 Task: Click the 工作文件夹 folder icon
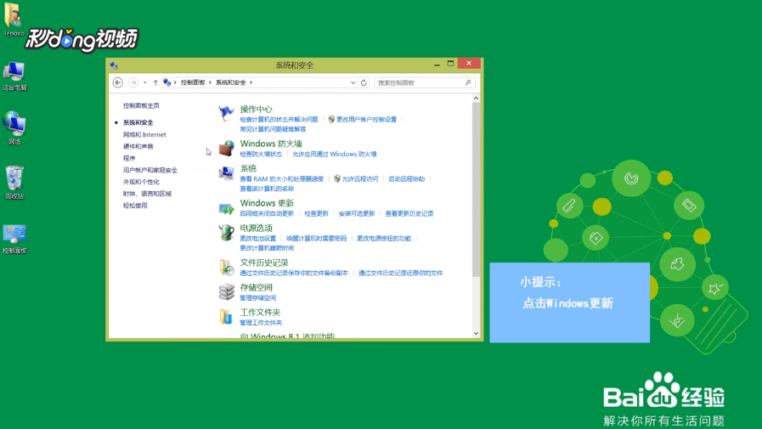(226, 317)
